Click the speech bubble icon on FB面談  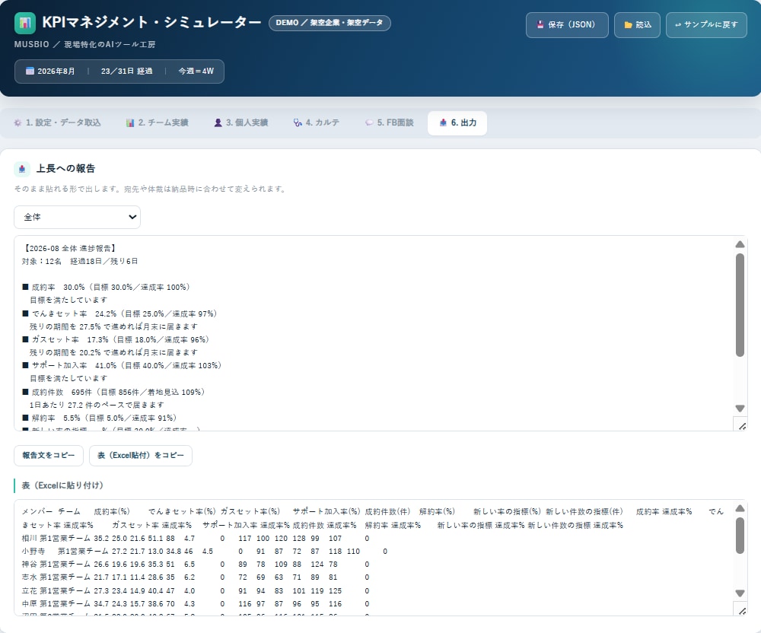(x=369, y=122)
